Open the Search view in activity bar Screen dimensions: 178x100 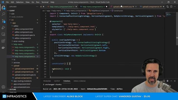tap(3, 14)
